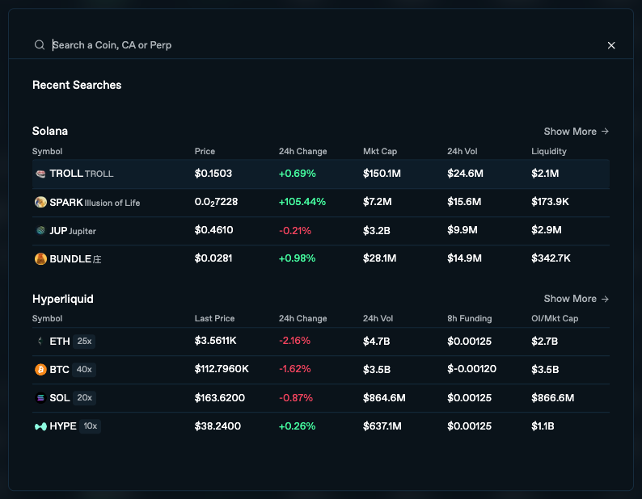Click JUP market cap $3.2B

pyautogui.click(x=376, y=230)
